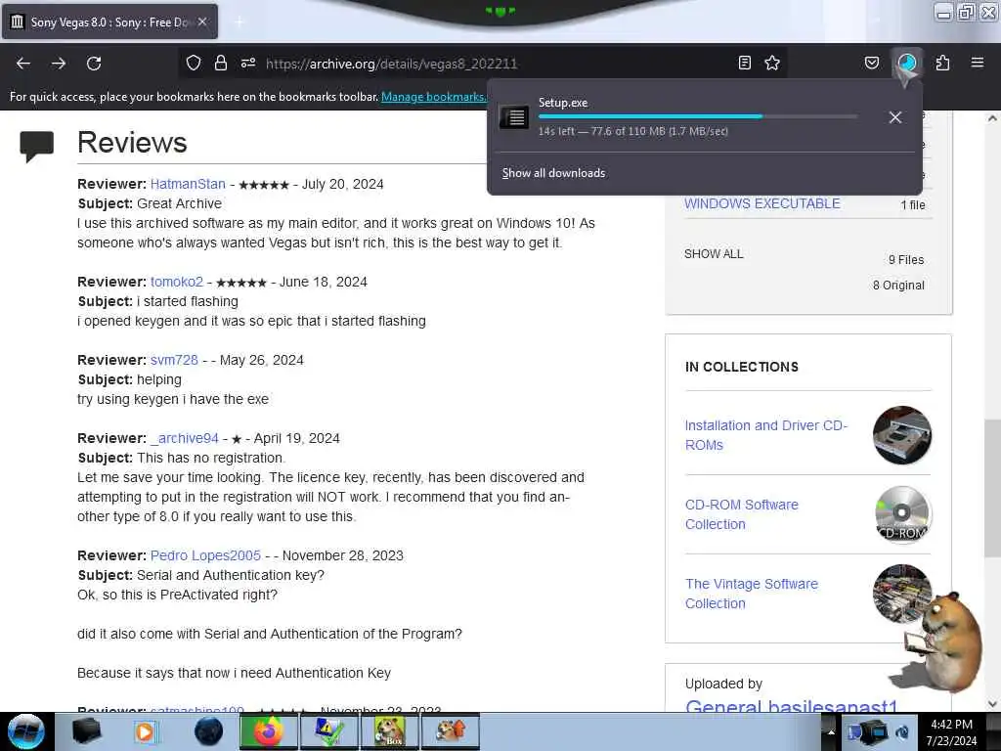Screen dimensions: 1001x751
Task: Open a new tab with plus button
Action: coord(239,22)
